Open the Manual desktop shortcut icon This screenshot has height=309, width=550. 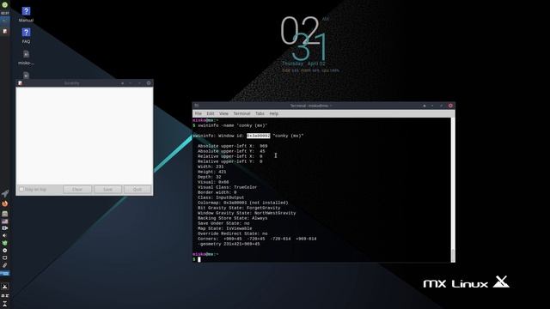(26, 11)
